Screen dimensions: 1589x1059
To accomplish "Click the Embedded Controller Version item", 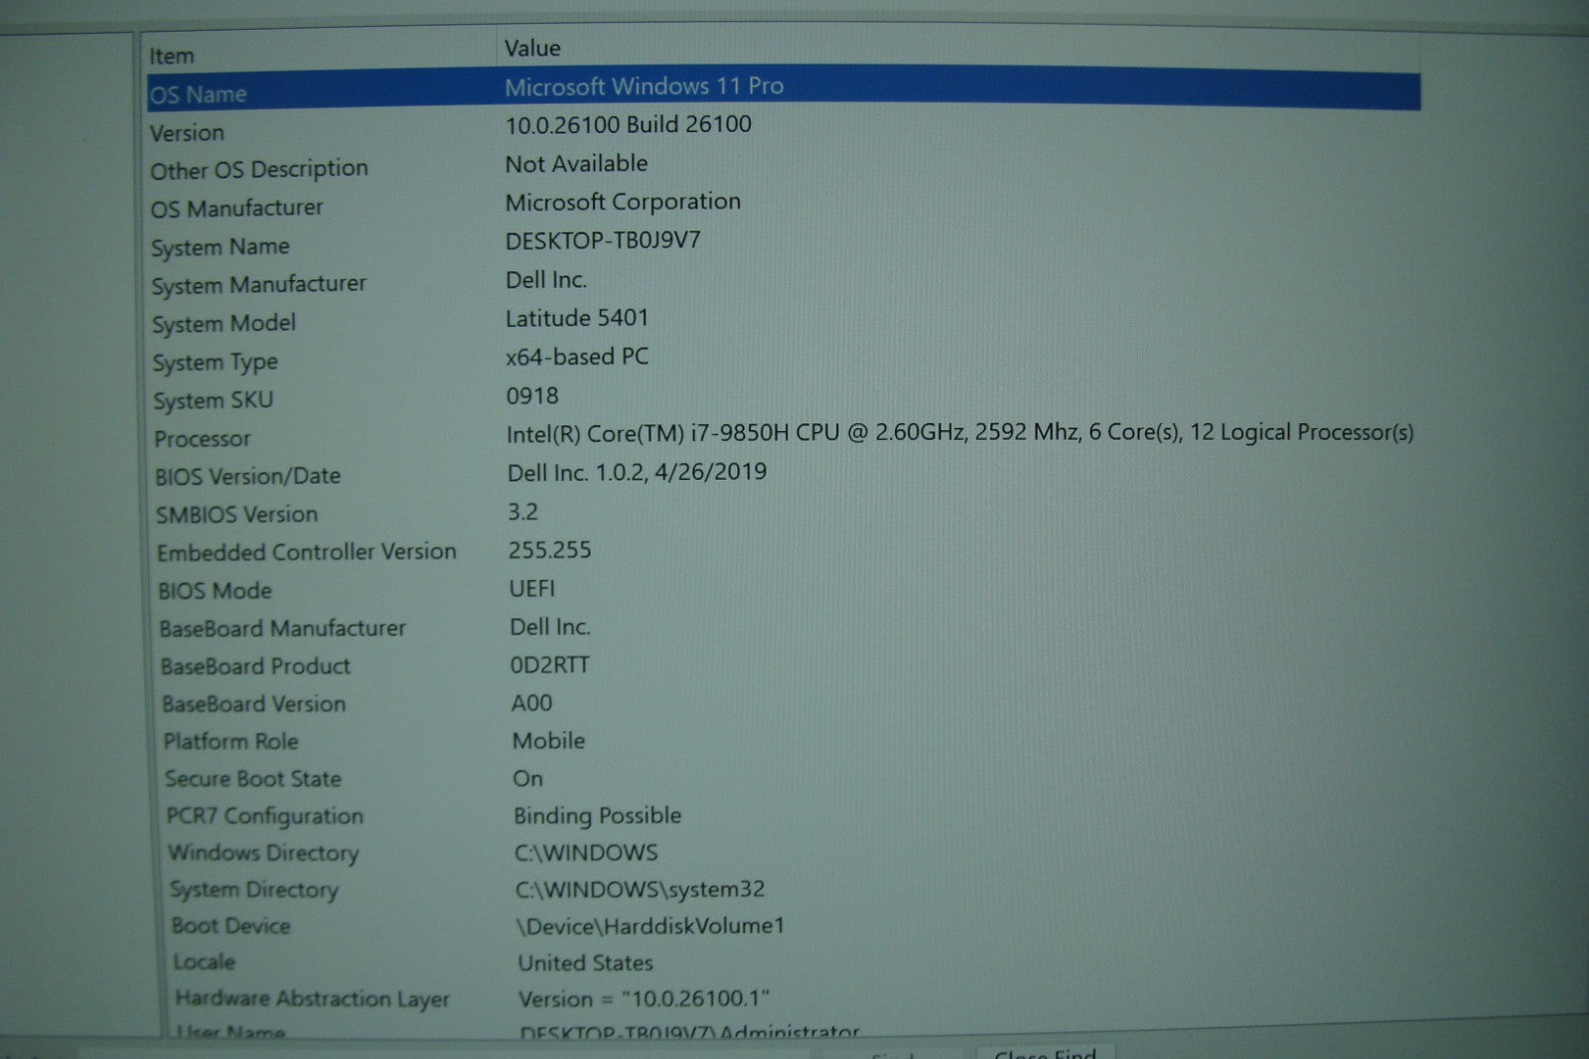I will (x=307, y=552).
